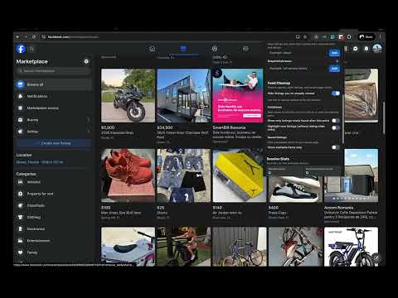
Task: Open Marketplace settings gear icon
Action: click(x=86, y=61)
